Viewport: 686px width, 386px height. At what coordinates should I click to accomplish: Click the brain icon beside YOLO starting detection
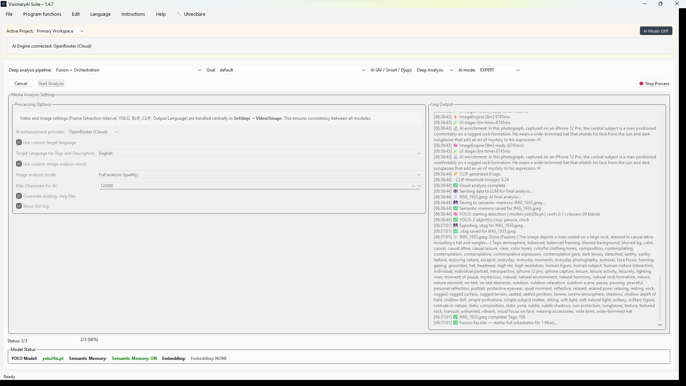coord(456,214)
